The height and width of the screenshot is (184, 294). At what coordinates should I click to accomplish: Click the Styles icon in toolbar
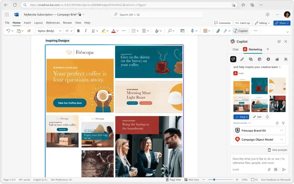tap(157, 31)
